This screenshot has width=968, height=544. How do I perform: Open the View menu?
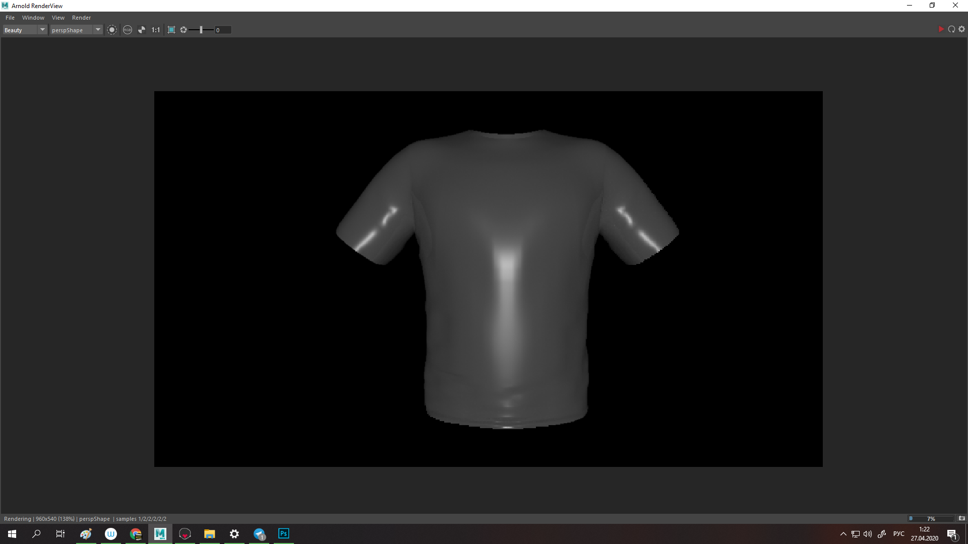58,18
